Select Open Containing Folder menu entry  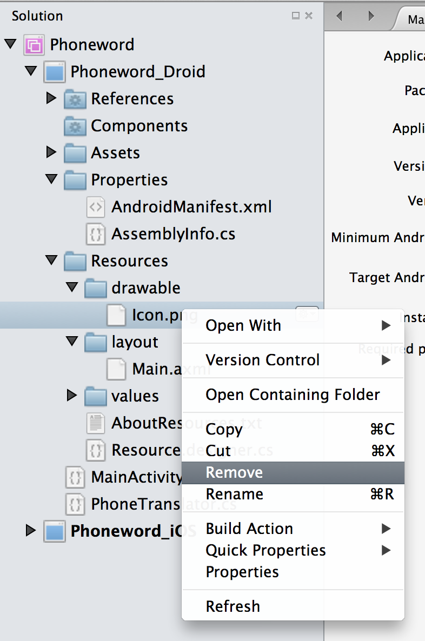tap(293, 395)
